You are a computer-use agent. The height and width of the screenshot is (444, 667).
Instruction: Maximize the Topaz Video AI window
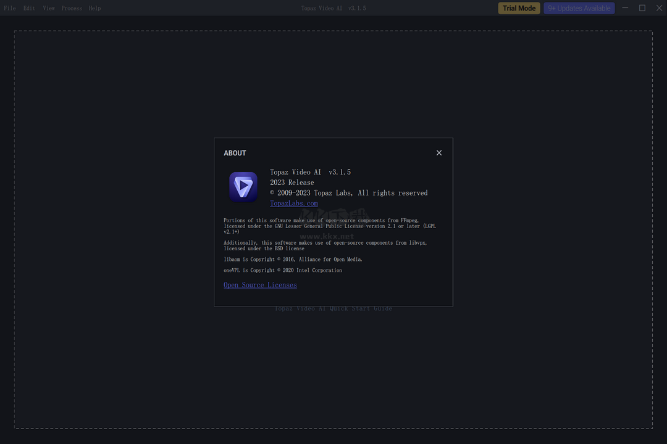(x=642, y=8)
